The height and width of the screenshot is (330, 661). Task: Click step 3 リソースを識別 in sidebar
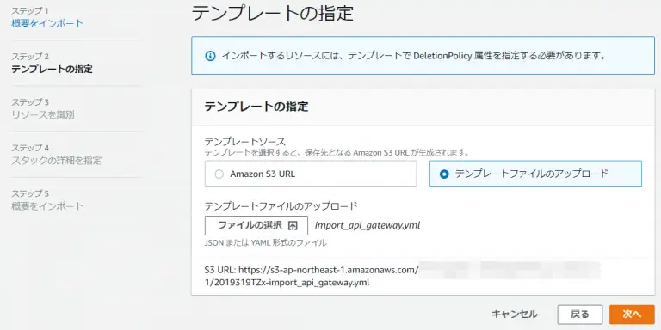(43, 114)
